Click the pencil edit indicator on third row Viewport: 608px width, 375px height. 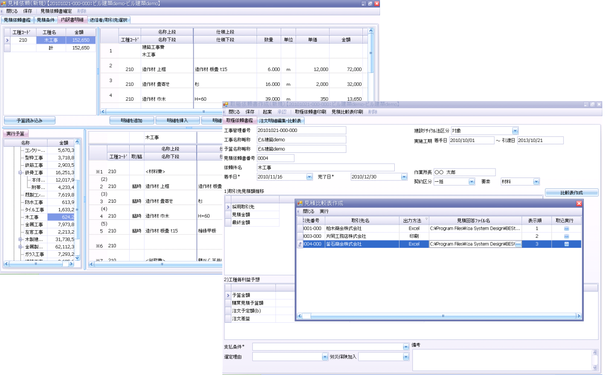[300, 244]
